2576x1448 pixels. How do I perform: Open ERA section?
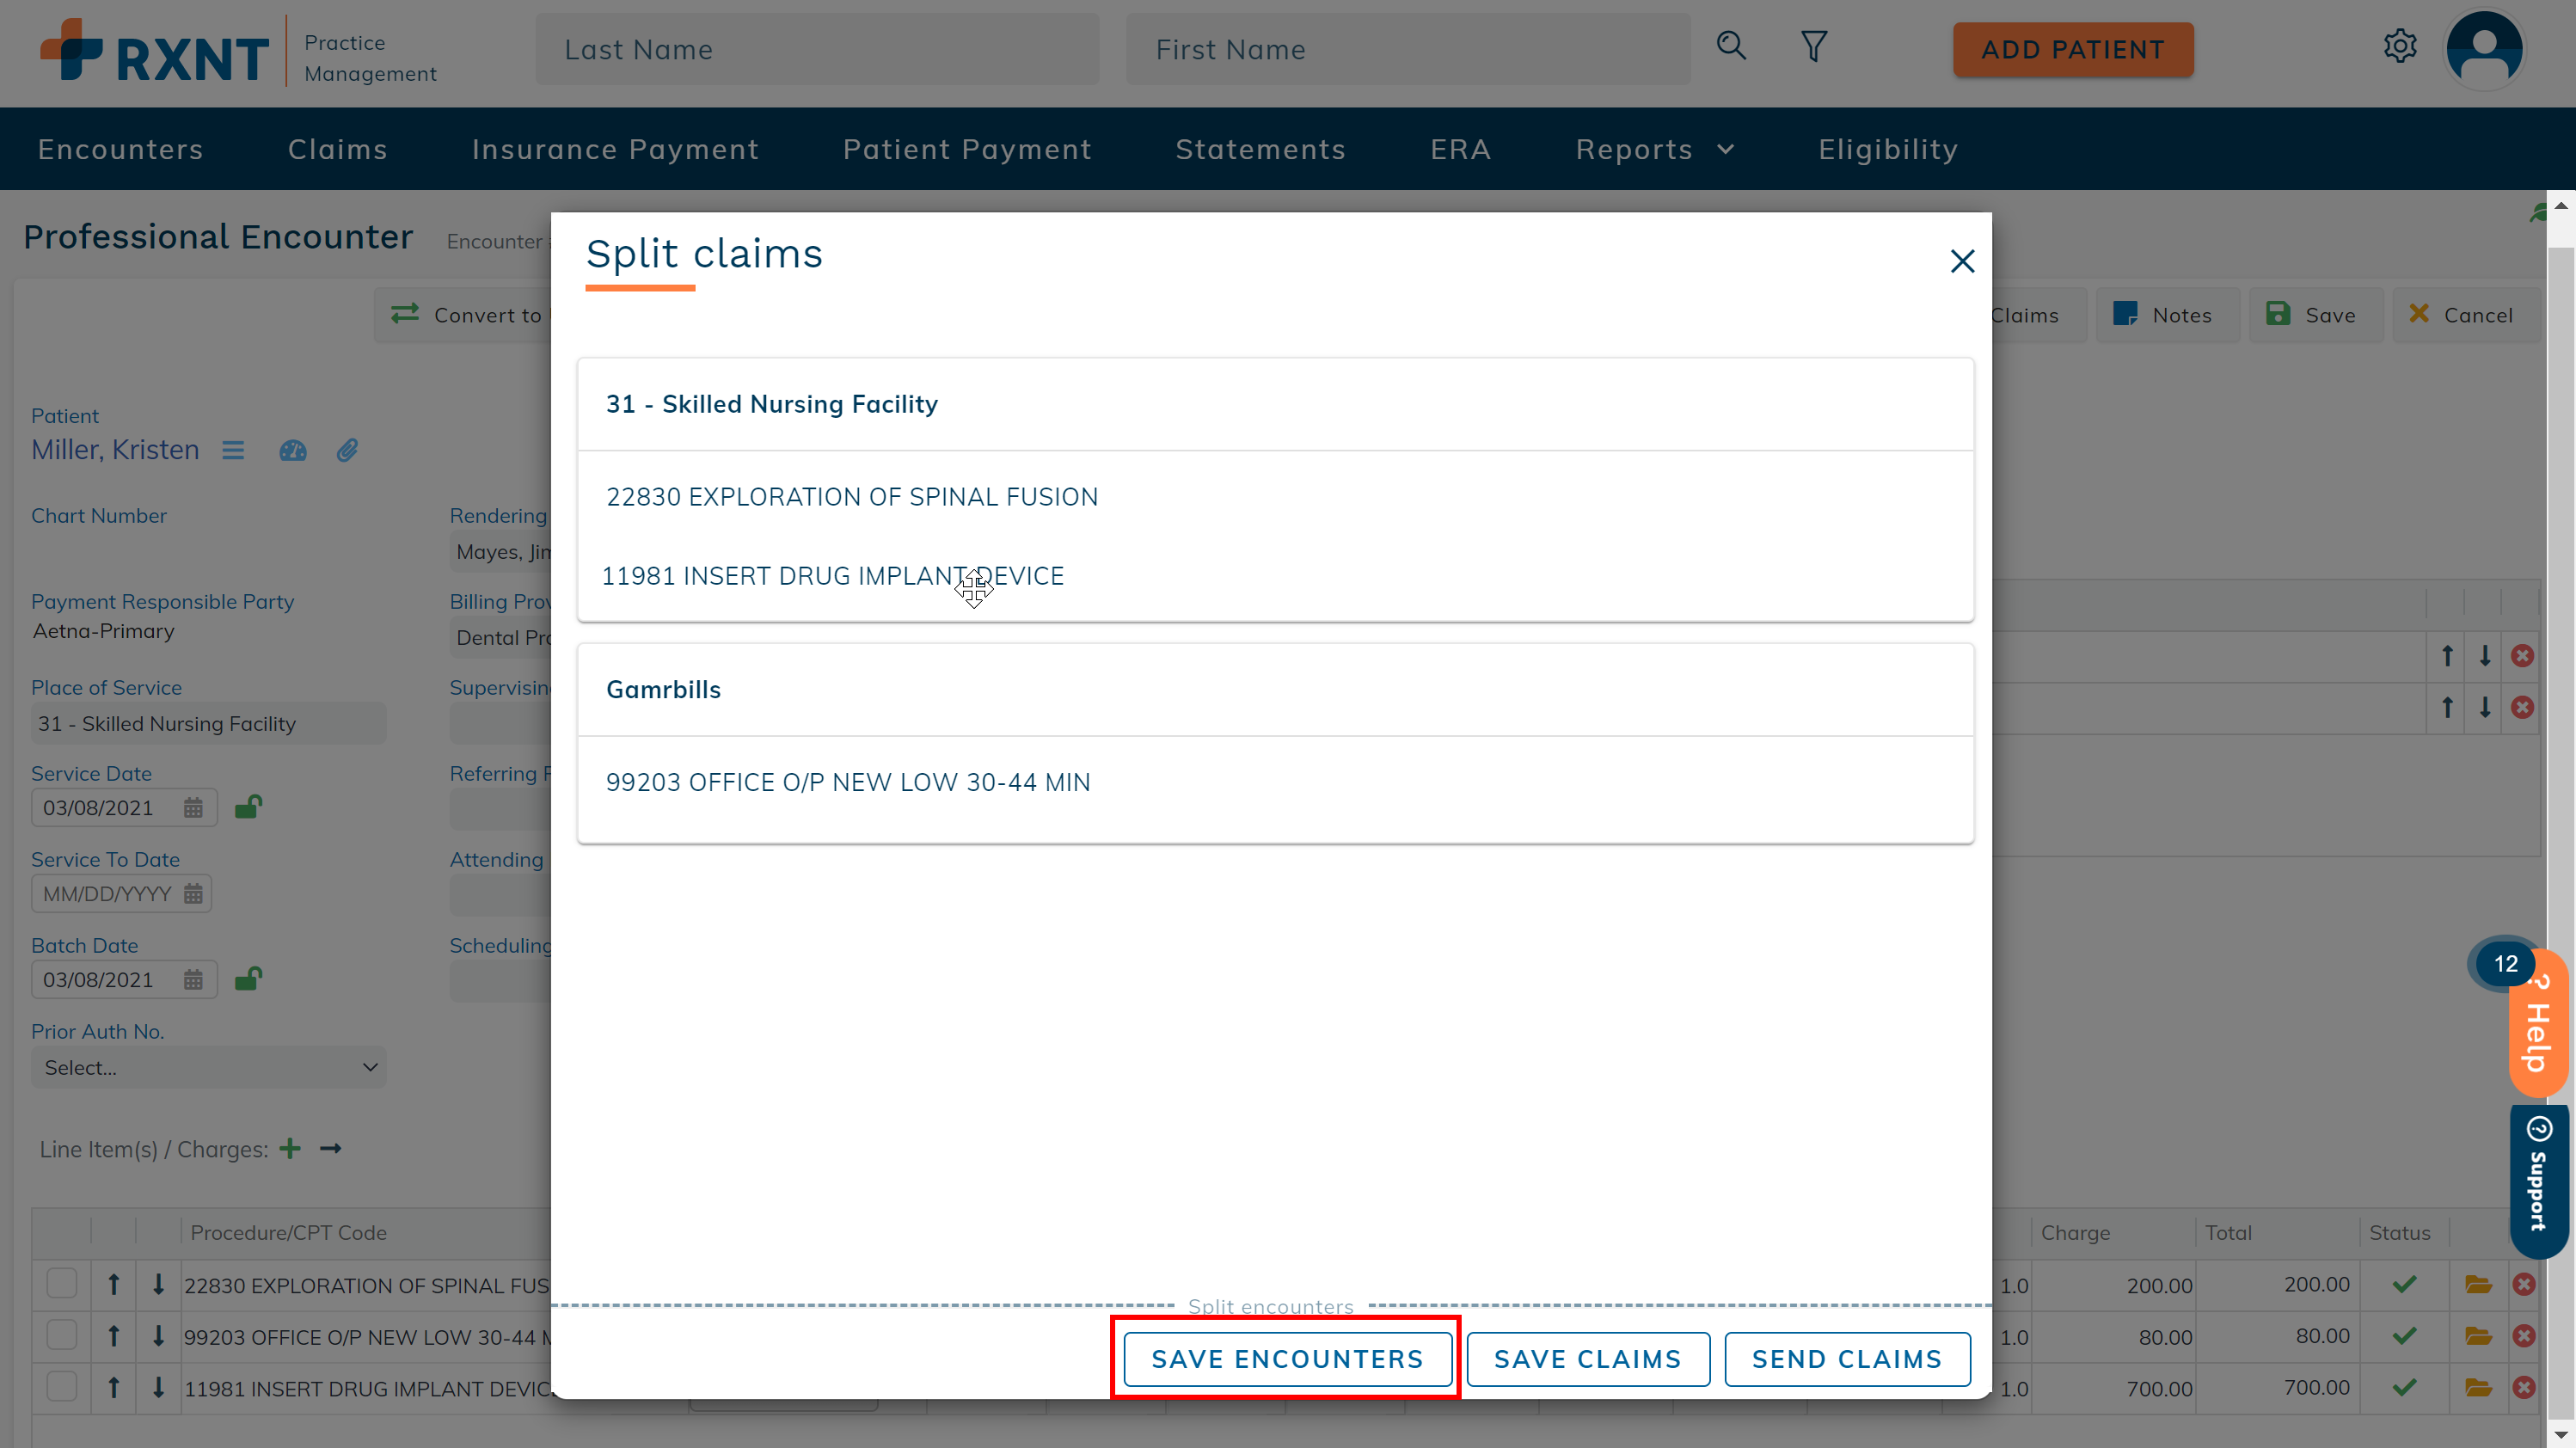pos(1460,149)
